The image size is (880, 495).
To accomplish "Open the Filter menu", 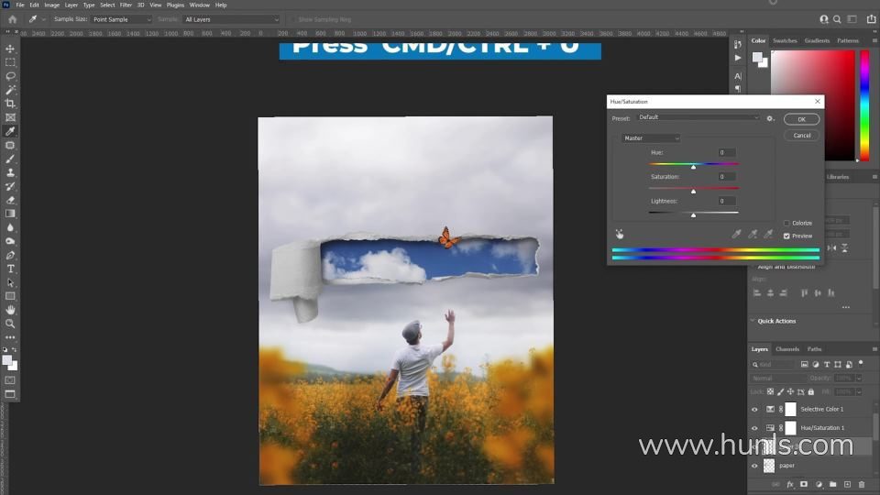I will [x=126, y=5].
